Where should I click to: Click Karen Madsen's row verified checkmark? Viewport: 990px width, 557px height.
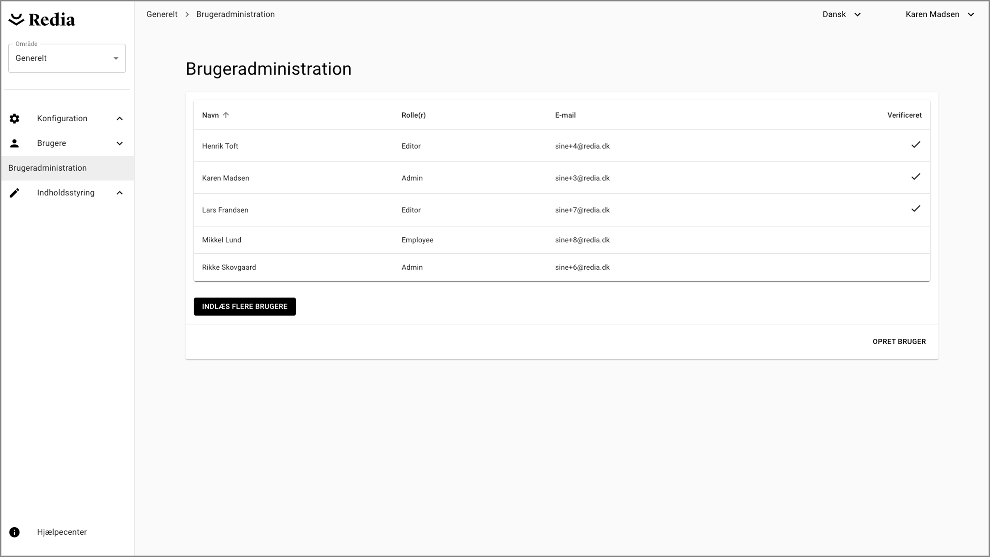pos(916,177)
